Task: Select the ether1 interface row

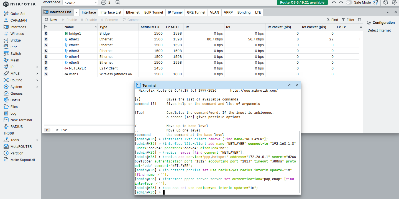Action: (x=201, y=39)
